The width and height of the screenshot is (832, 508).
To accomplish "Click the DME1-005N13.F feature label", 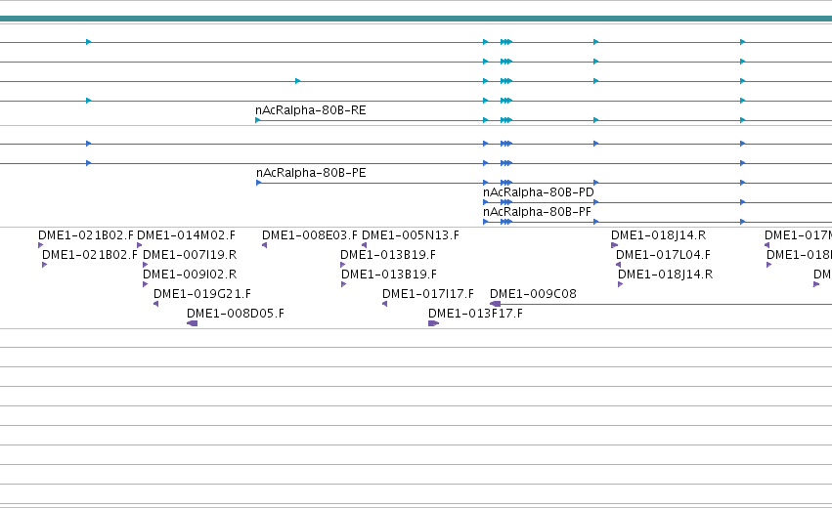I will click(411, 235).
